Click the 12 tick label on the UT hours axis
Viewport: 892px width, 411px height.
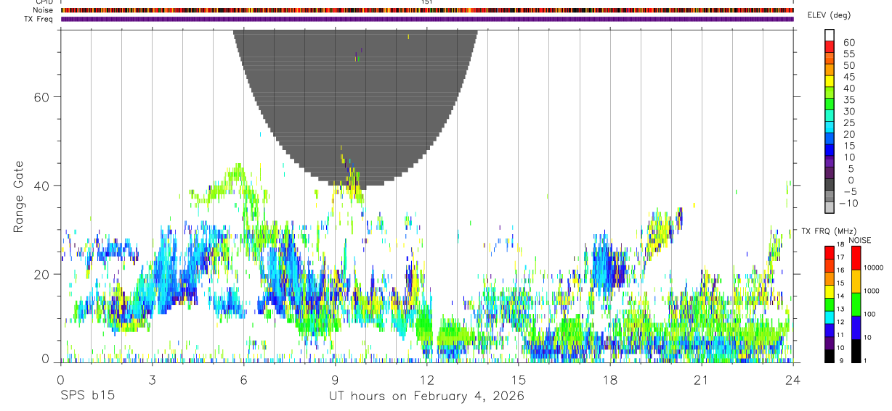pyautogui.click(x=427, y=380)
